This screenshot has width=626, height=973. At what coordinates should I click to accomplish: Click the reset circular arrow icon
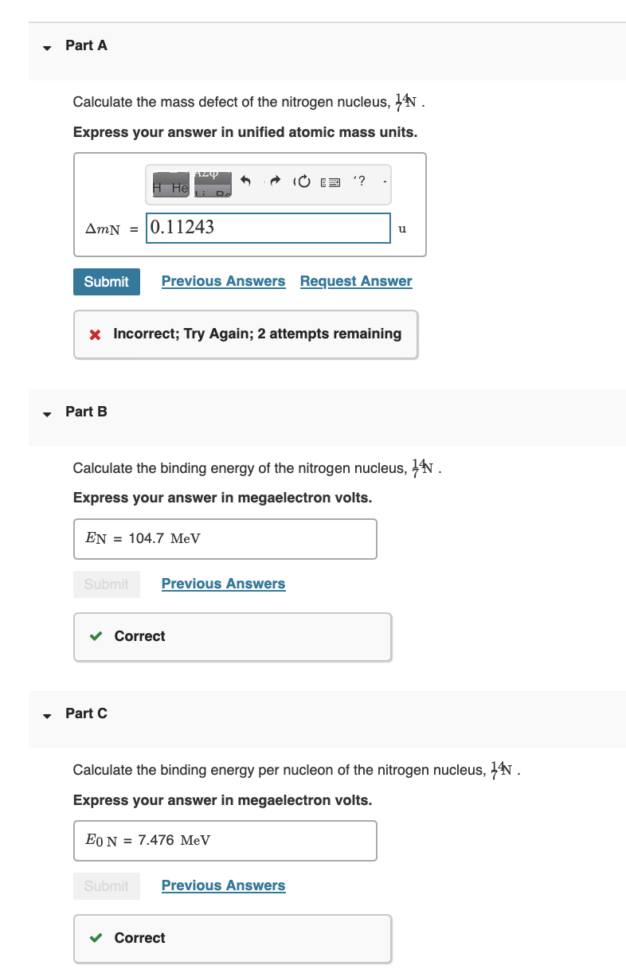tap(302, 182)
